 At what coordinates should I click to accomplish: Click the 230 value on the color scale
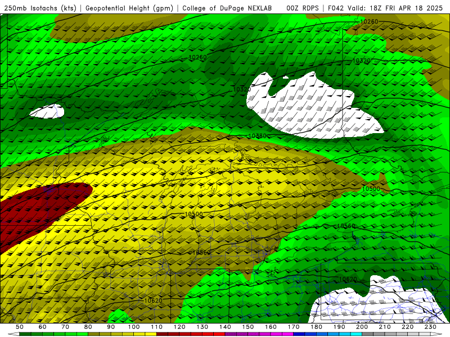[x=430, y=327]
